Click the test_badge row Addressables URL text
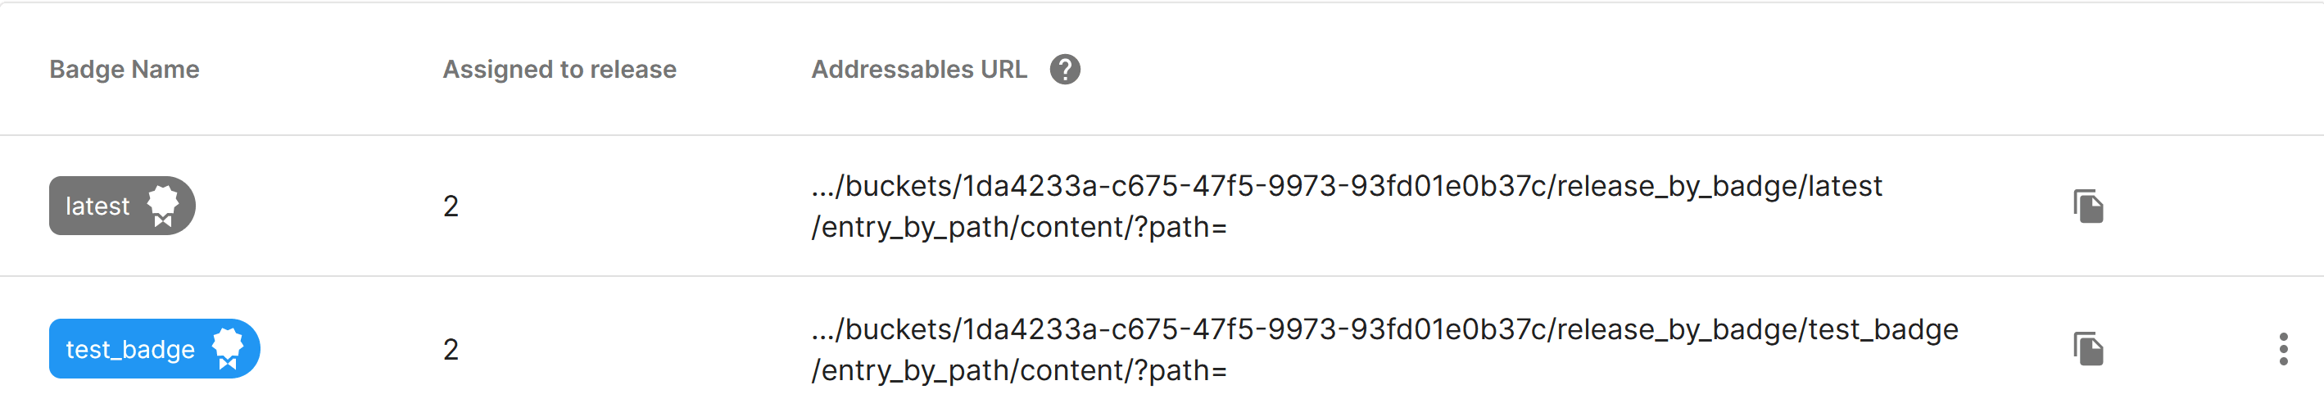This screenshot has height=417, width=2324. click(1384, 330)
